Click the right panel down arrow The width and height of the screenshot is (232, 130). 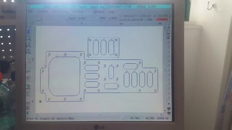pyautogui.click(x=169, y=104)
